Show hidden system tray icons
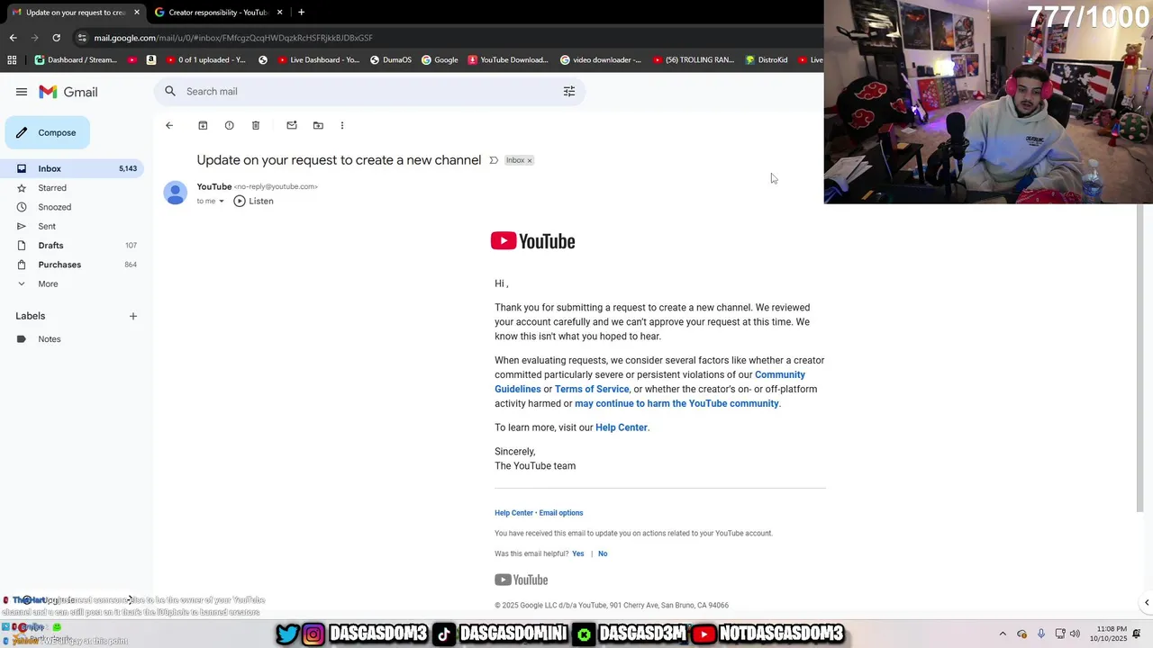Screen dimensions: 1153x648 click(1003, 634)
